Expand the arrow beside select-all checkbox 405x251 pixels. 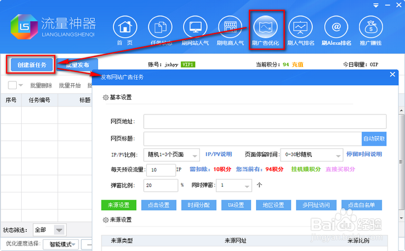21,85
